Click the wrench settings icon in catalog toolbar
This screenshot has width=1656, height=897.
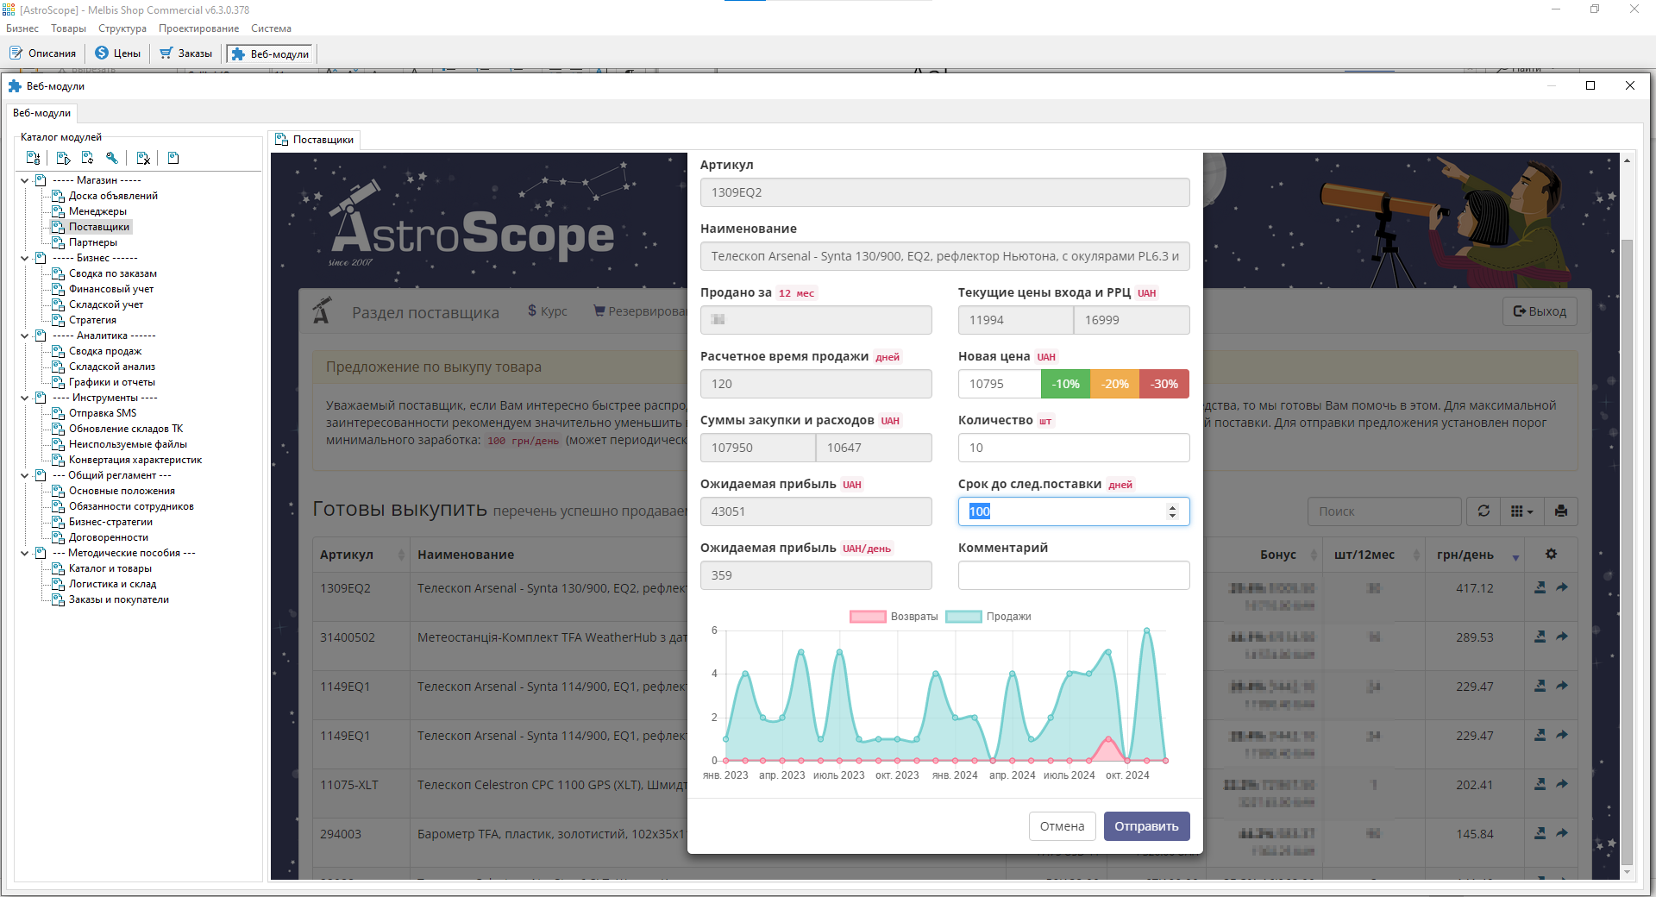[x=112, y=158]
